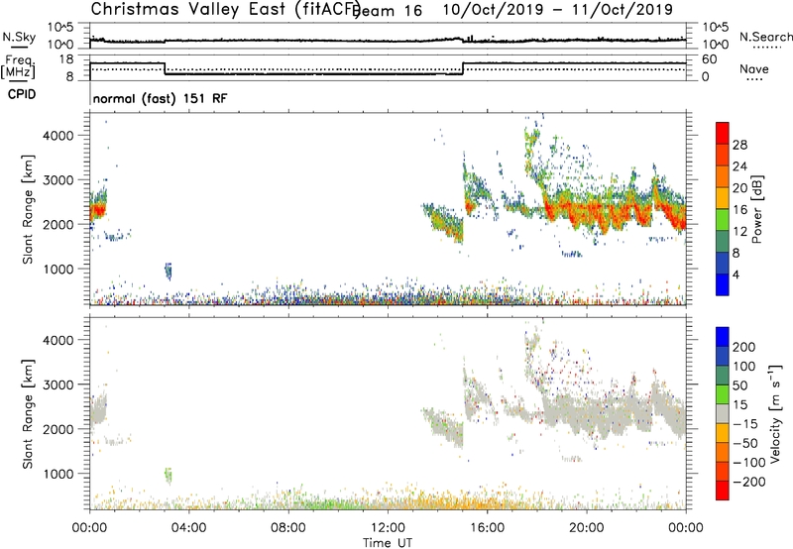
Task: Click the 'Power [dB]' color bar title
Action: pos(757,209)
